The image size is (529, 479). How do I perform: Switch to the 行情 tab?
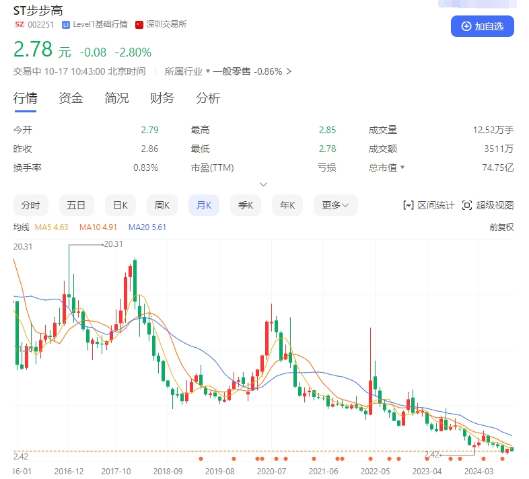pyautogui.click(x=26, y=98)
